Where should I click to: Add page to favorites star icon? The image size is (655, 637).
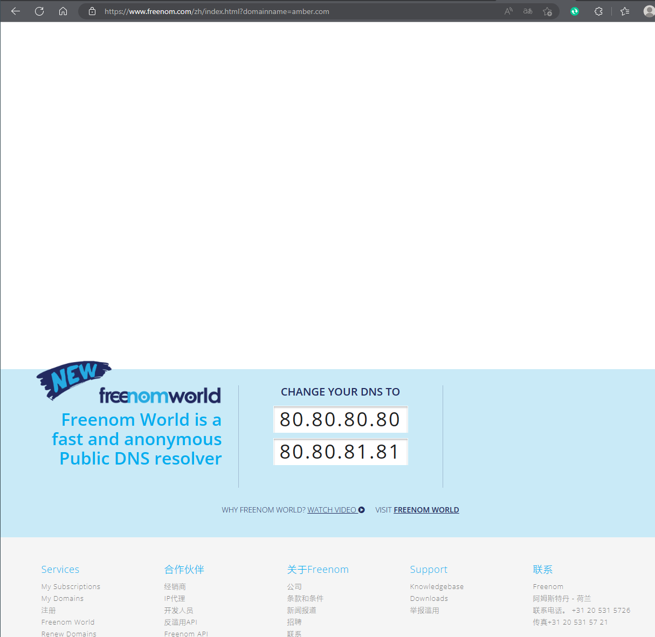pos(547,11)
